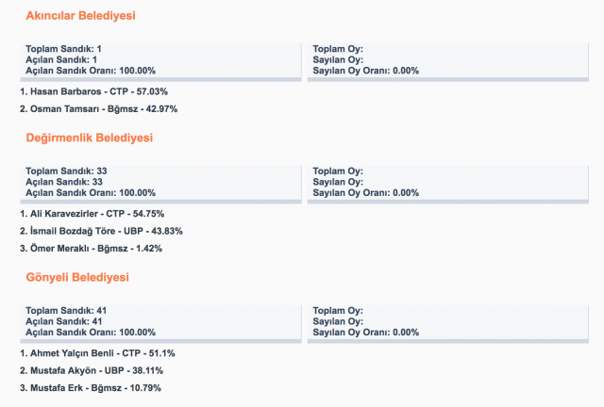This screenshot has height=407, width=604.
Task: Select Osman Tamsarı result row
Action: coord(98,108)
